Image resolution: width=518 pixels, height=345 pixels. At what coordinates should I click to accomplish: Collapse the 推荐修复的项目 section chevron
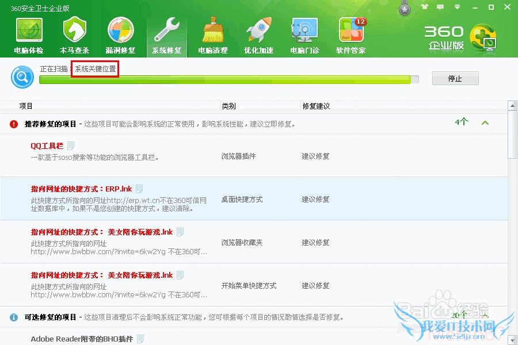coord(485,123)
